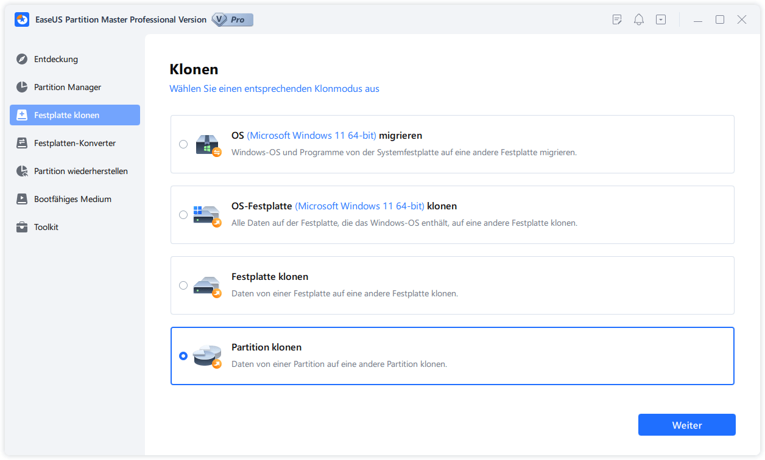Viewport: 765px width, 460px height.
Task: Click the OS migrieren drive icon
Action: pos(208,145)
